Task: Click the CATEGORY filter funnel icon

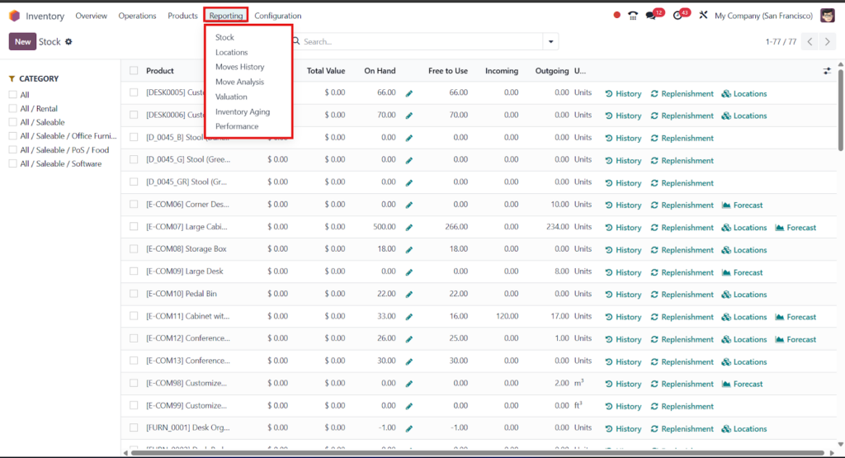Action: pos(12,78)
